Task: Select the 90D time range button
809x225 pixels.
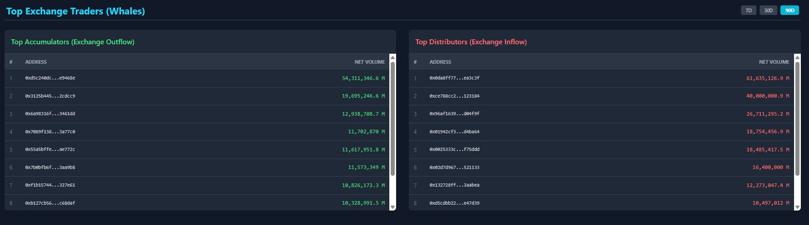Action: click(x=790, y=10)
